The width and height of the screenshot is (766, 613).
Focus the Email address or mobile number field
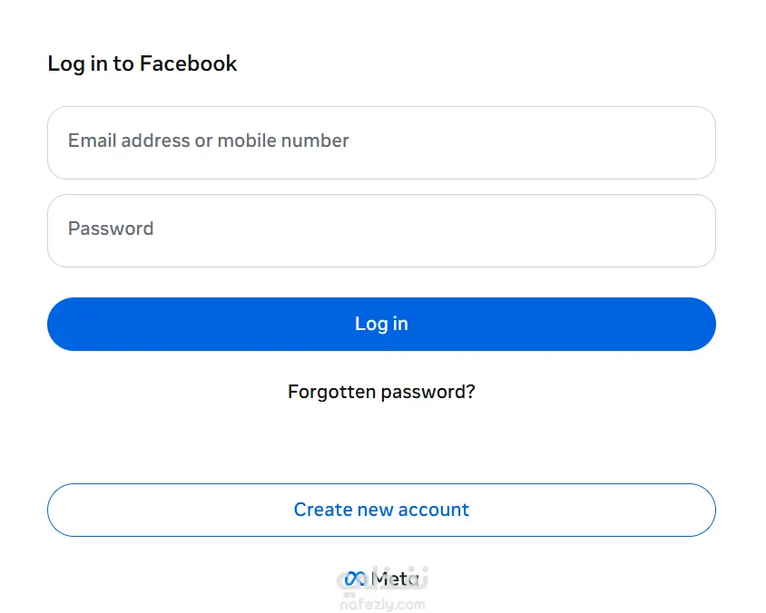(x=381, y=142)
